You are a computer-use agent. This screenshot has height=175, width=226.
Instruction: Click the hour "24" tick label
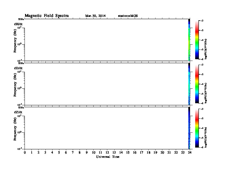(190, 152)
